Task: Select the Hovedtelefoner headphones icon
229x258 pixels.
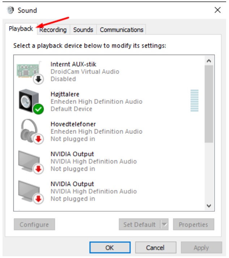Action: click(x=31, y=131)
